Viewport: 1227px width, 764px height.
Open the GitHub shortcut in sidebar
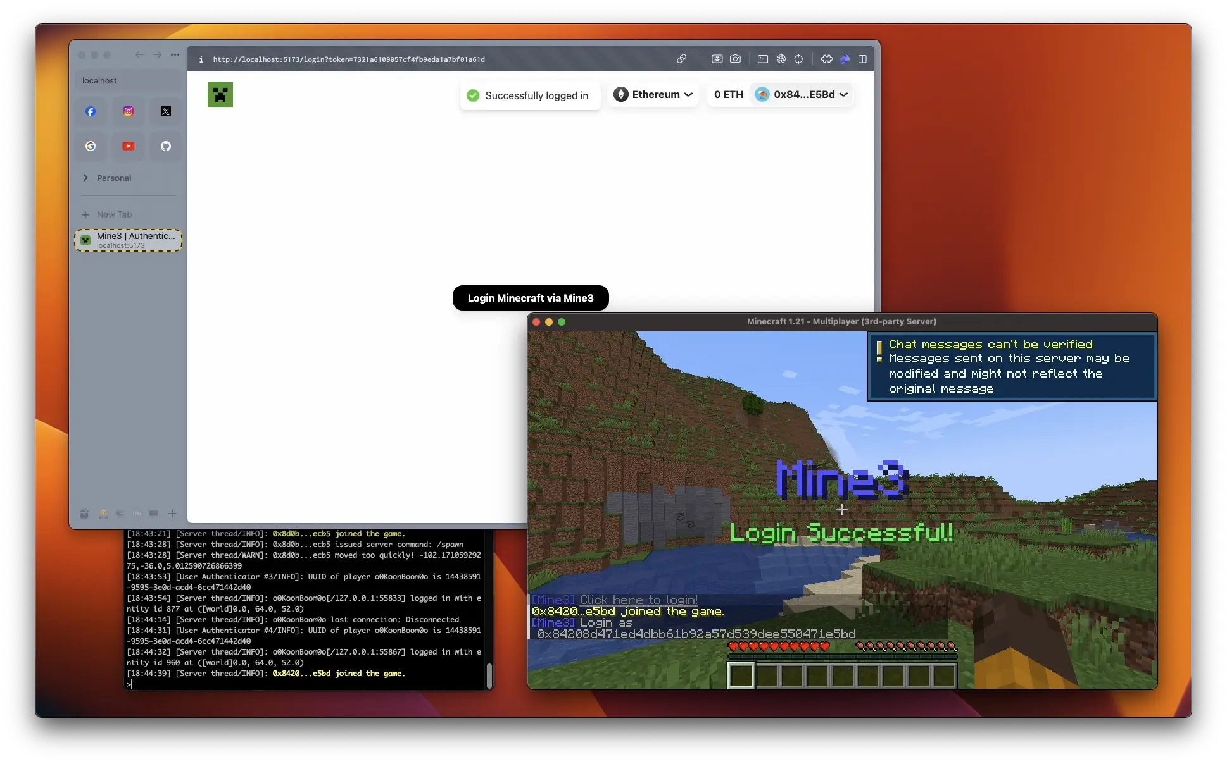166,146
